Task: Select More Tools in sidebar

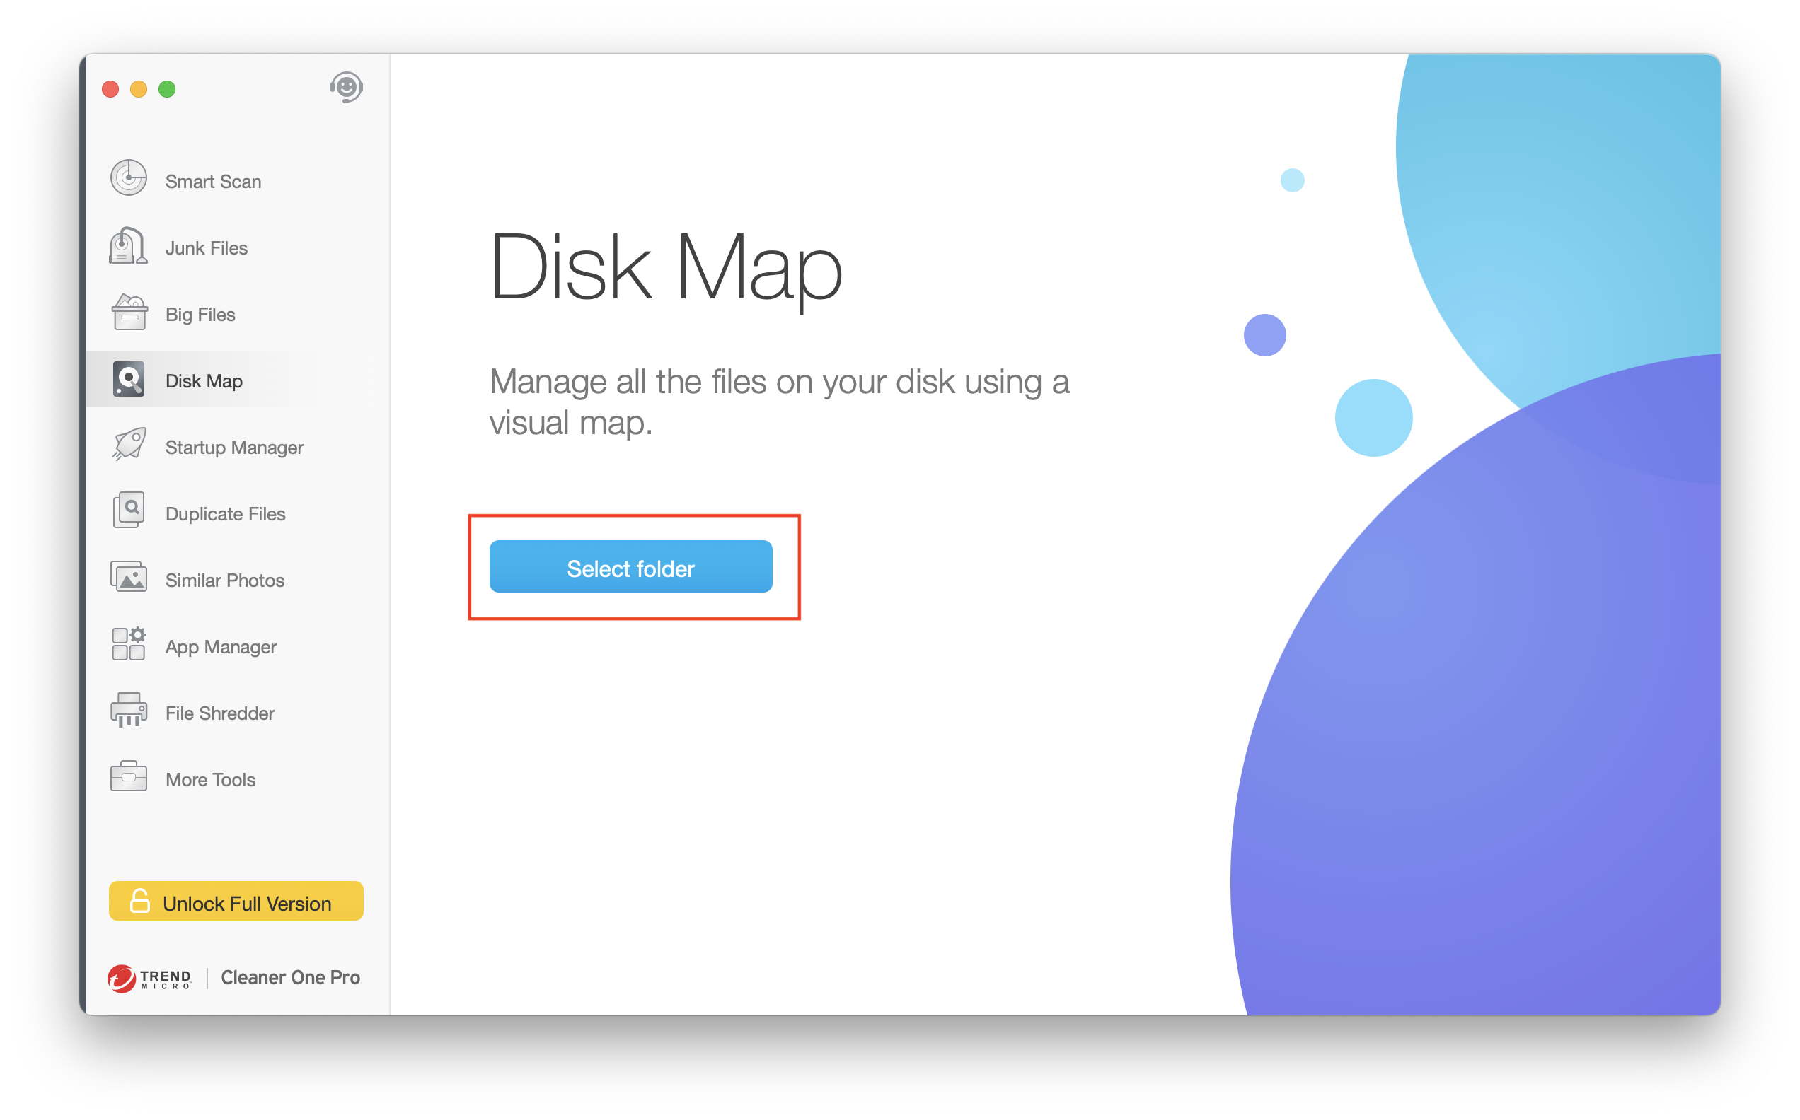Action: point(210,780)
